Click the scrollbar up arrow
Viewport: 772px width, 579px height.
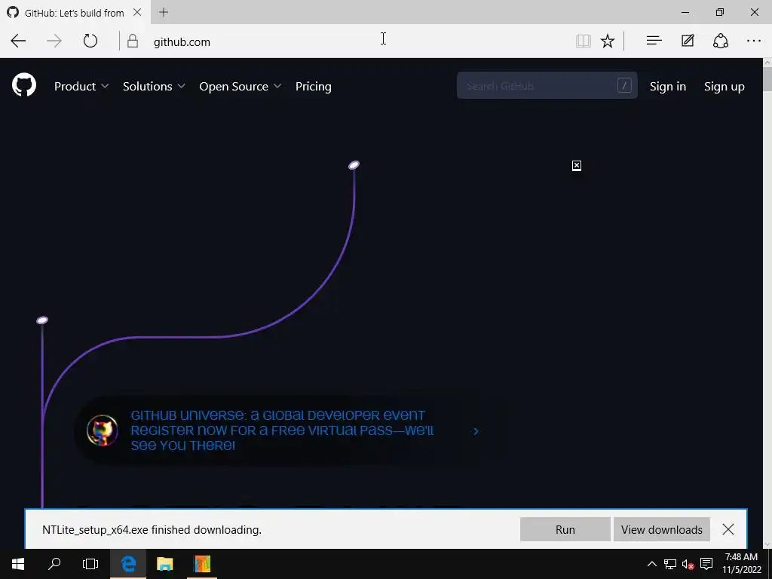(x=767, y=63)
